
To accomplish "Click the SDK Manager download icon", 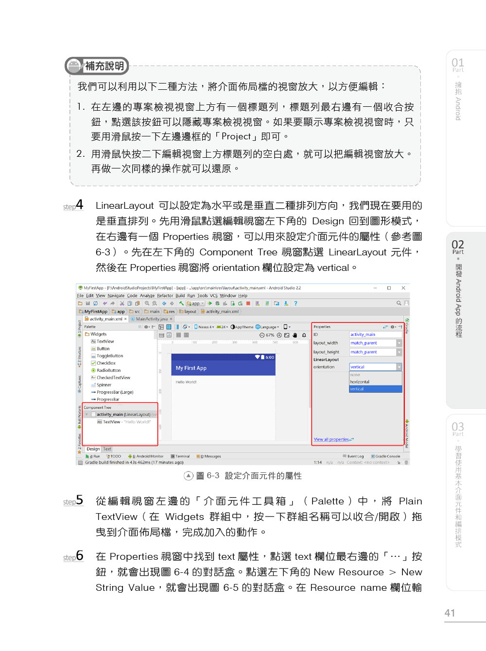I will click(x=286, y=303).
